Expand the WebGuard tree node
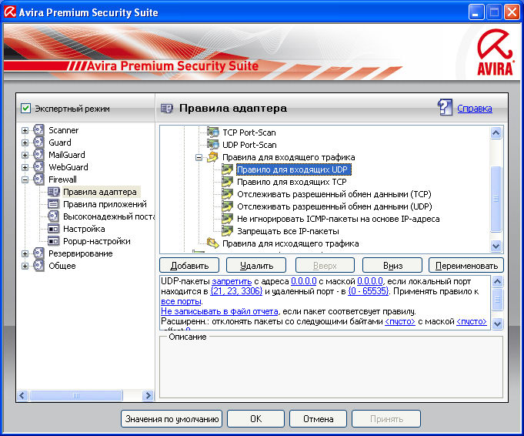Screen dimensions: 524x436 coord(25,167)
